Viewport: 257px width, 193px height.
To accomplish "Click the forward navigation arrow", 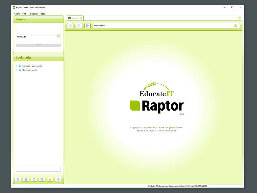I will coord(79,25).
